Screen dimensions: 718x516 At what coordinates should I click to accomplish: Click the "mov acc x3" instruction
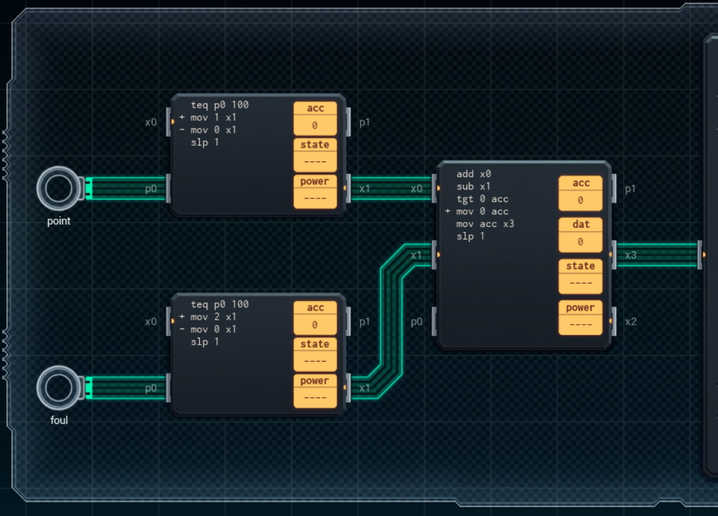(x=485, y=224)
